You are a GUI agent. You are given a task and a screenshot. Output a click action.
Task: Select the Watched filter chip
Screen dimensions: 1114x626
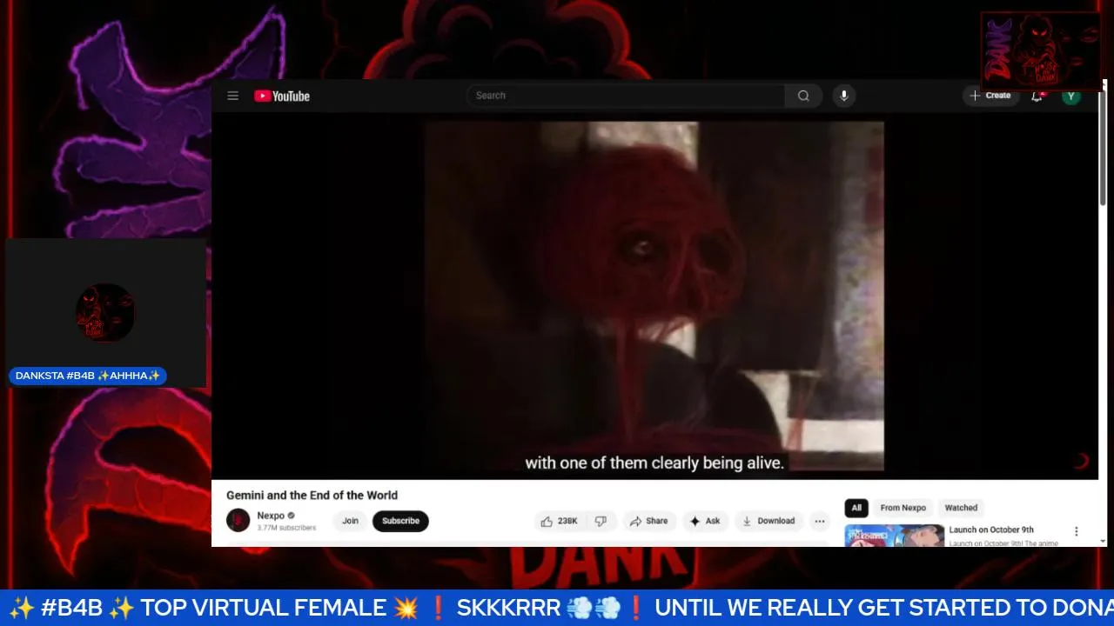[x=961, y=508]
